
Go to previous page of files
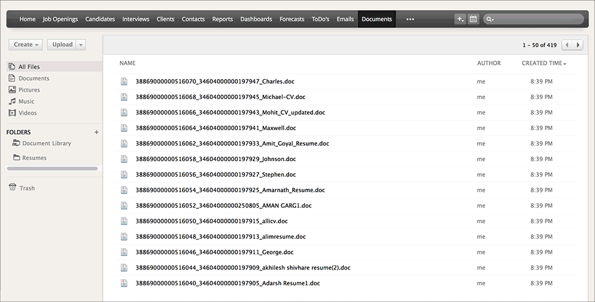[x=567, y=45]
